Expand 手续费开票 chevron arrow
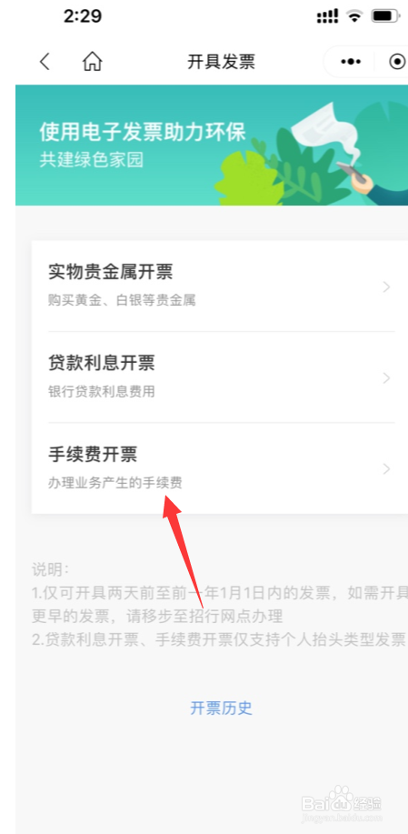Image resolution: width=408 pixels, height=834 pixels. pos(386,469)
